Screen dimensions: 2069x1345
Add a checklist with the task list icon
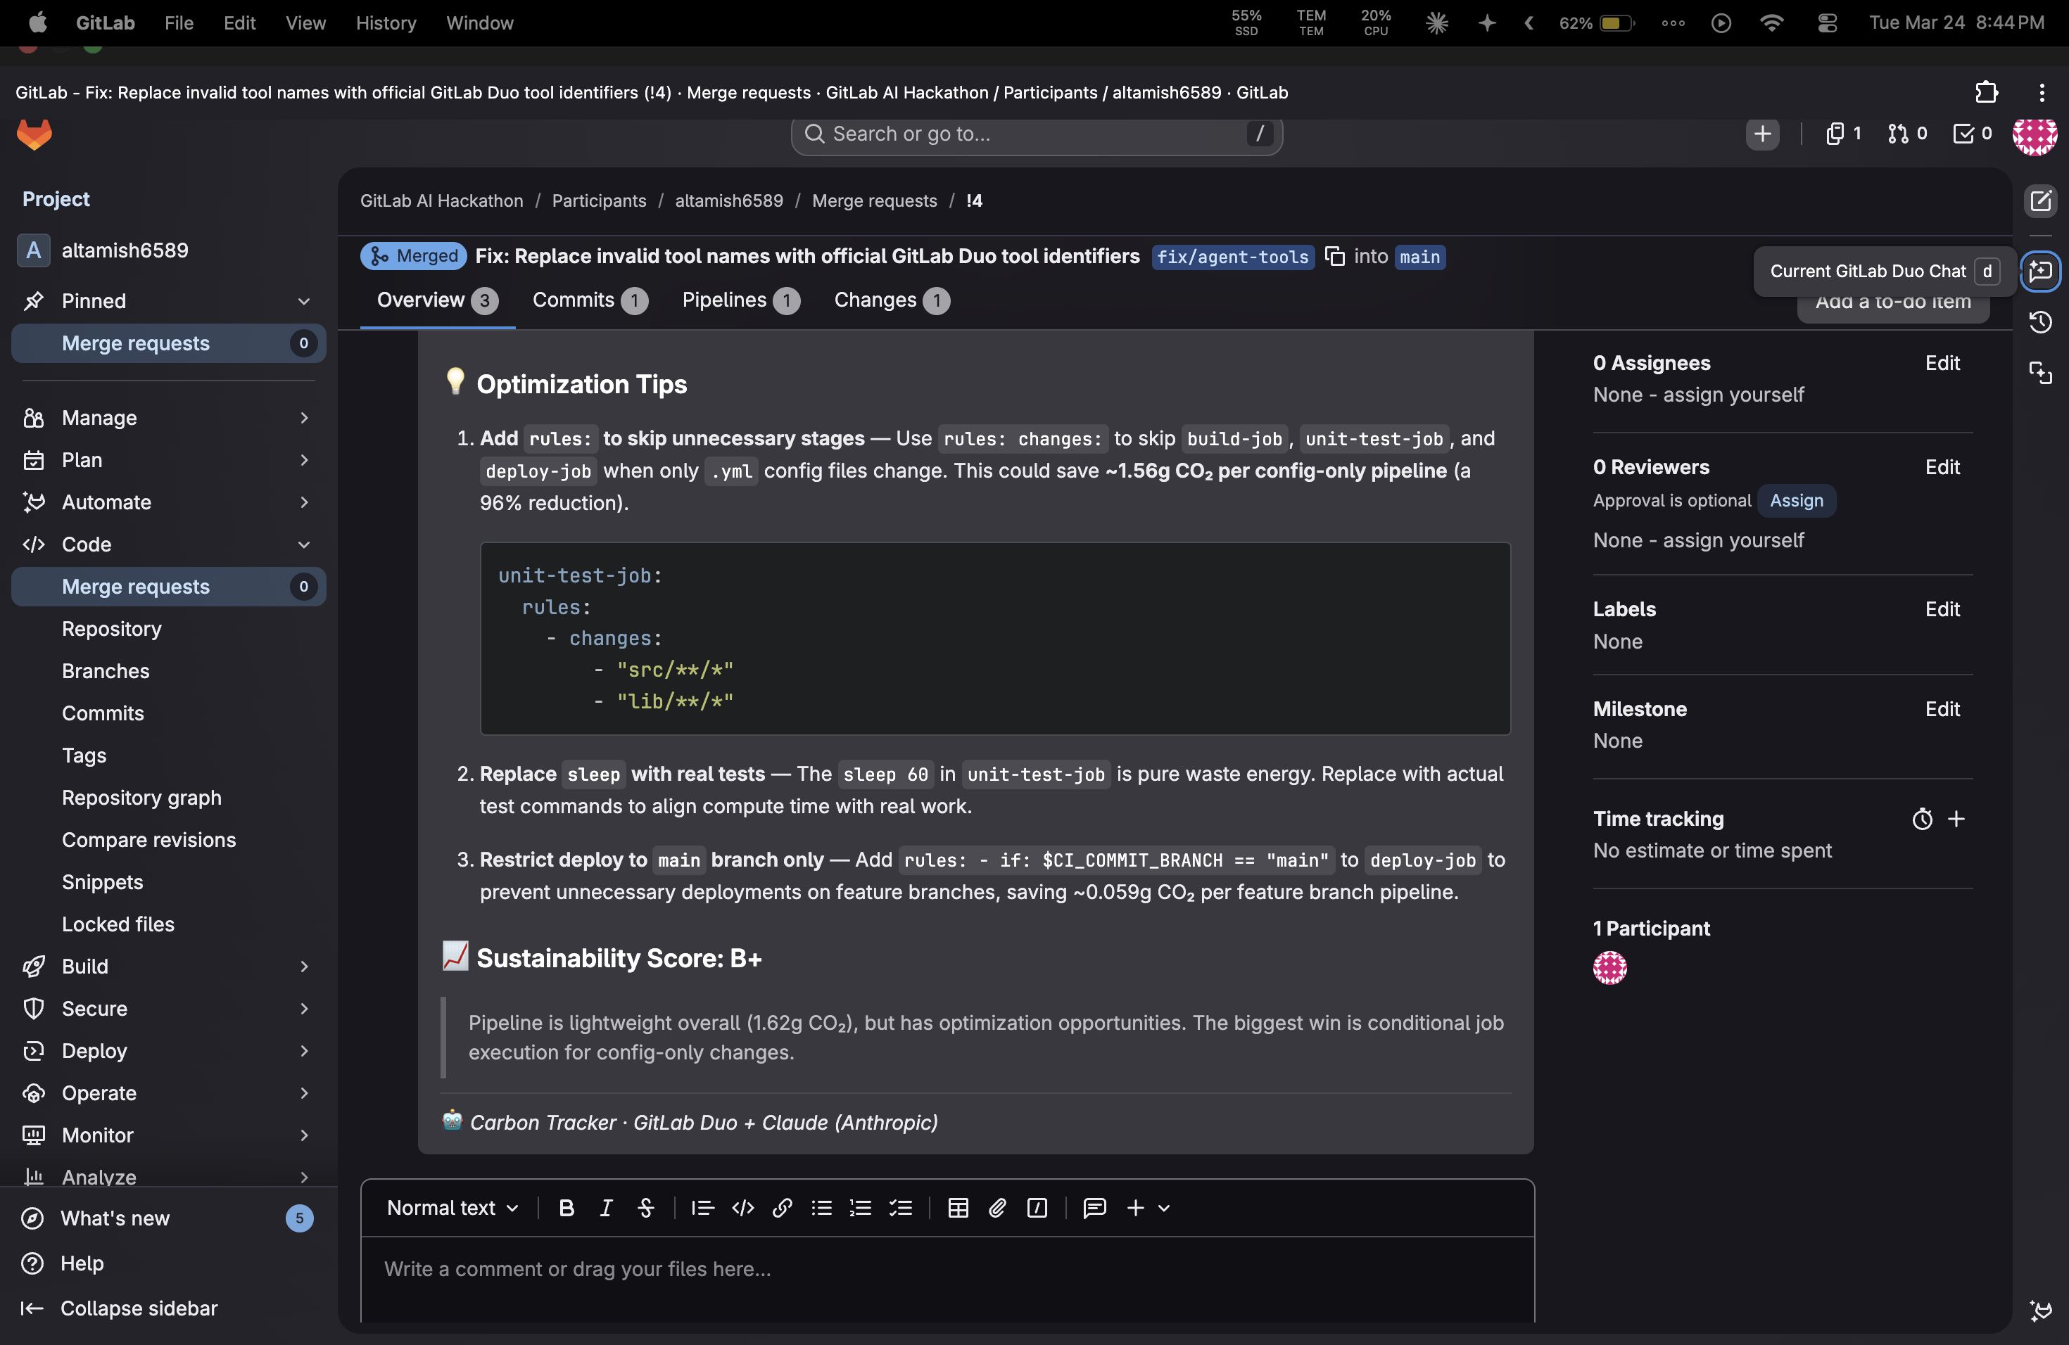(901, 1208)
